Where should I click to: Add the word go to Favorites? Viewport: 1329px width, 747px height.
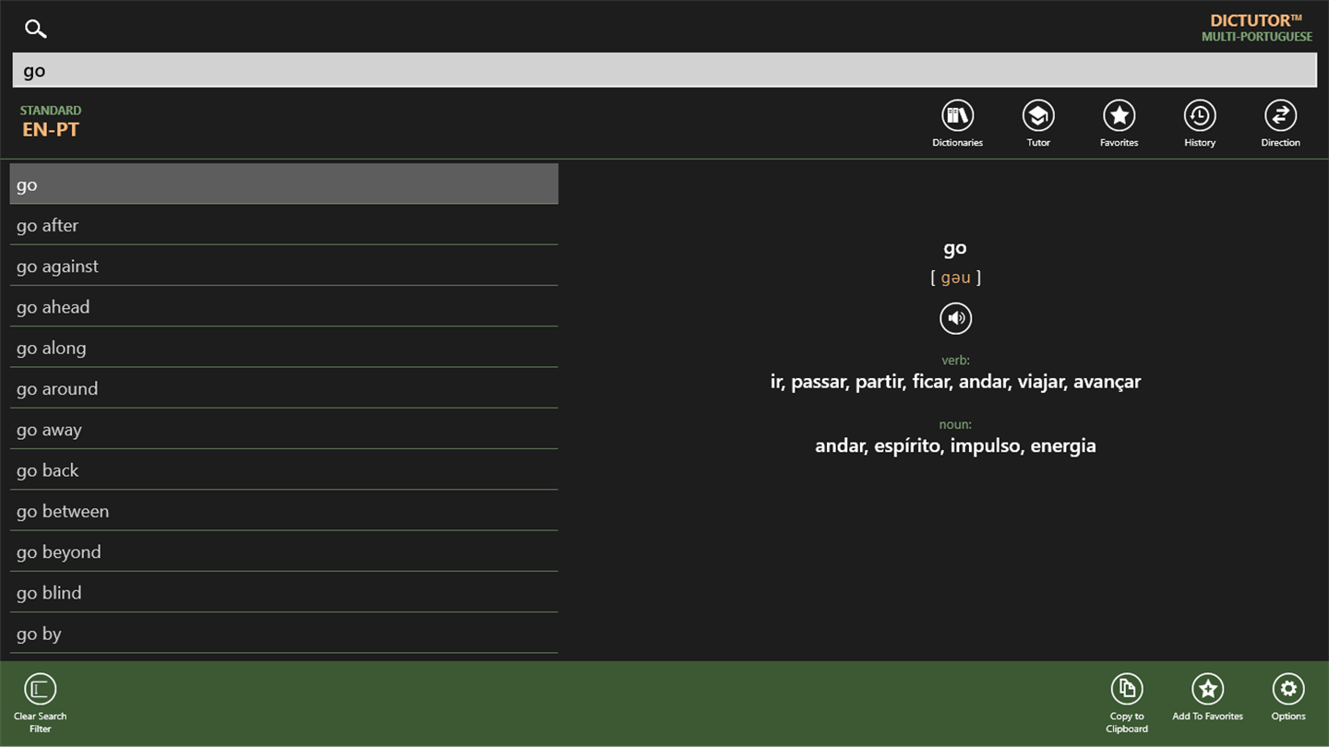click(x=1207, y=697)
